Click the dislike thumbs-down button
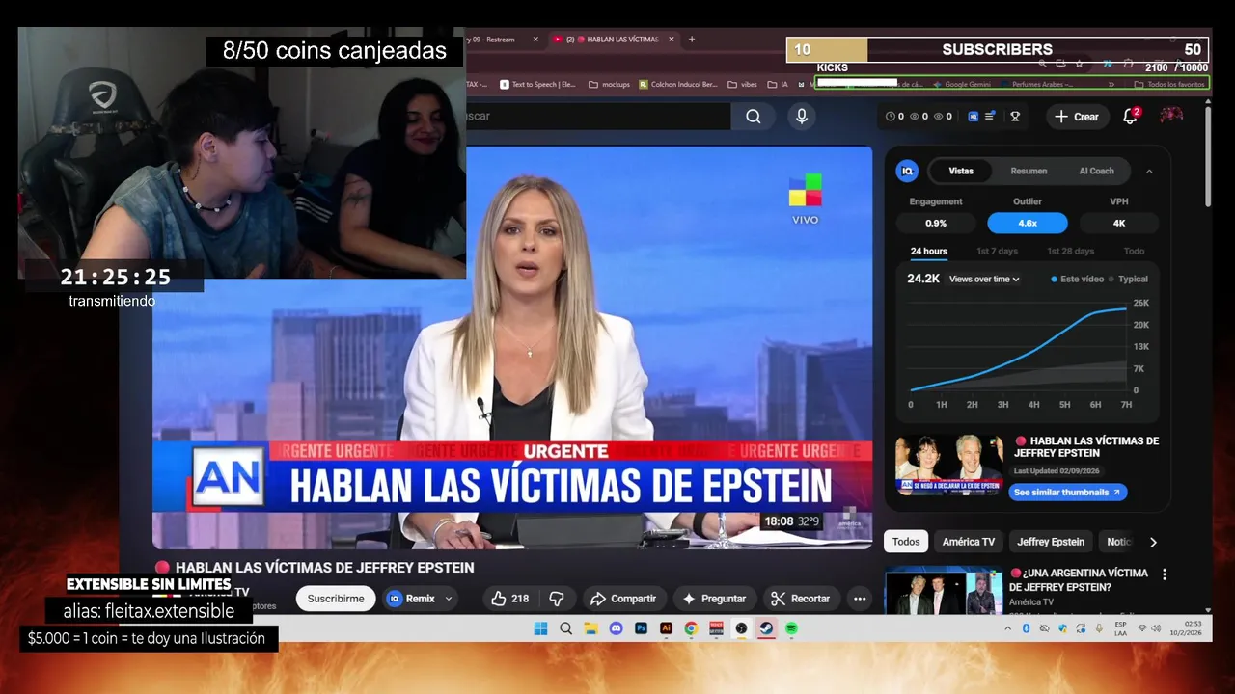The image size is (1235, 694). 556,599
